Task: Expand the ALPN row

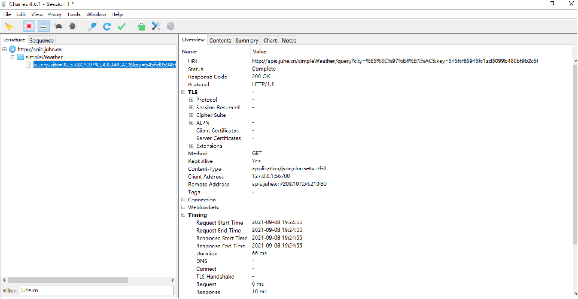Action: click(x=191, y=123)
